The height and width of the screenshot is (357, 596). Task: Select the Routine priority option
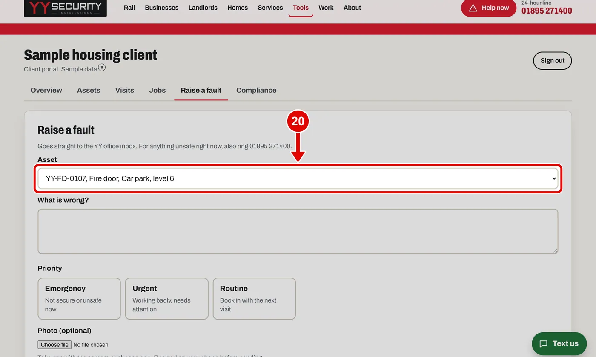254,298
